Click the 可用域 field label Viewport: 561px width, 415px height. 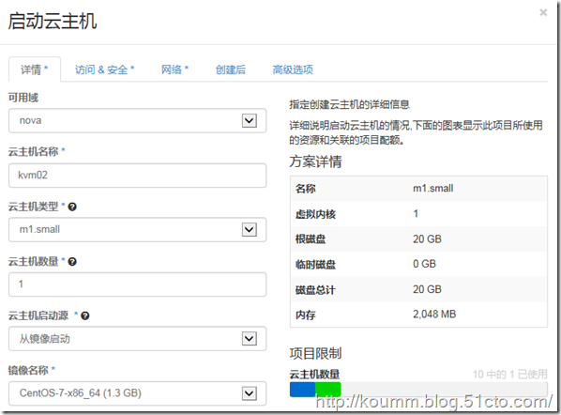tap(23, 98)
